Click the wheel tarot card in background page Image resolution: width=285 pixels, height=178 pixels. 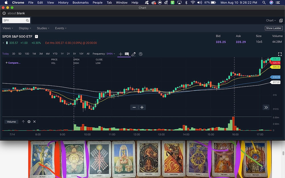point(198,159)
